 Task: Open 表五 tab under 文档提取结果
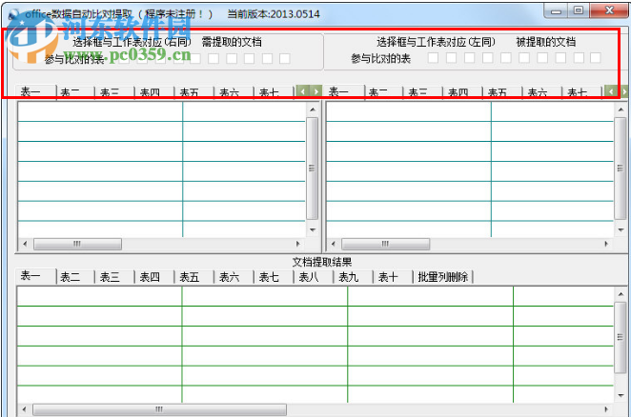tap(193, 277)
